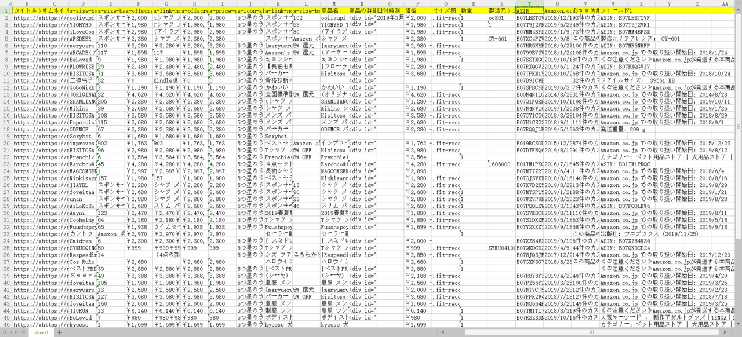
Task: Switch to the sheet1 tab
Action: (x=41, y=333)
